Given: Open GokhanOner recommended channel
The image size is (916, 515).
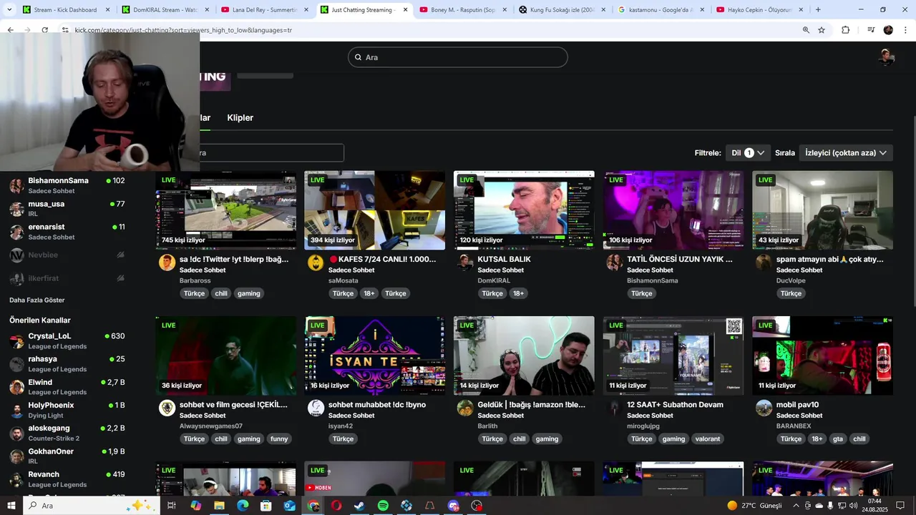Looking at the screenshot, I should tap(68, 456).
